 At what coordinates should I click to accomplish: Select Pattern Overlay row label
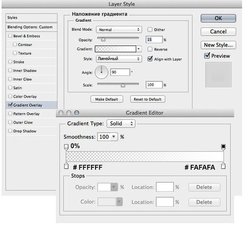(26, 114)
